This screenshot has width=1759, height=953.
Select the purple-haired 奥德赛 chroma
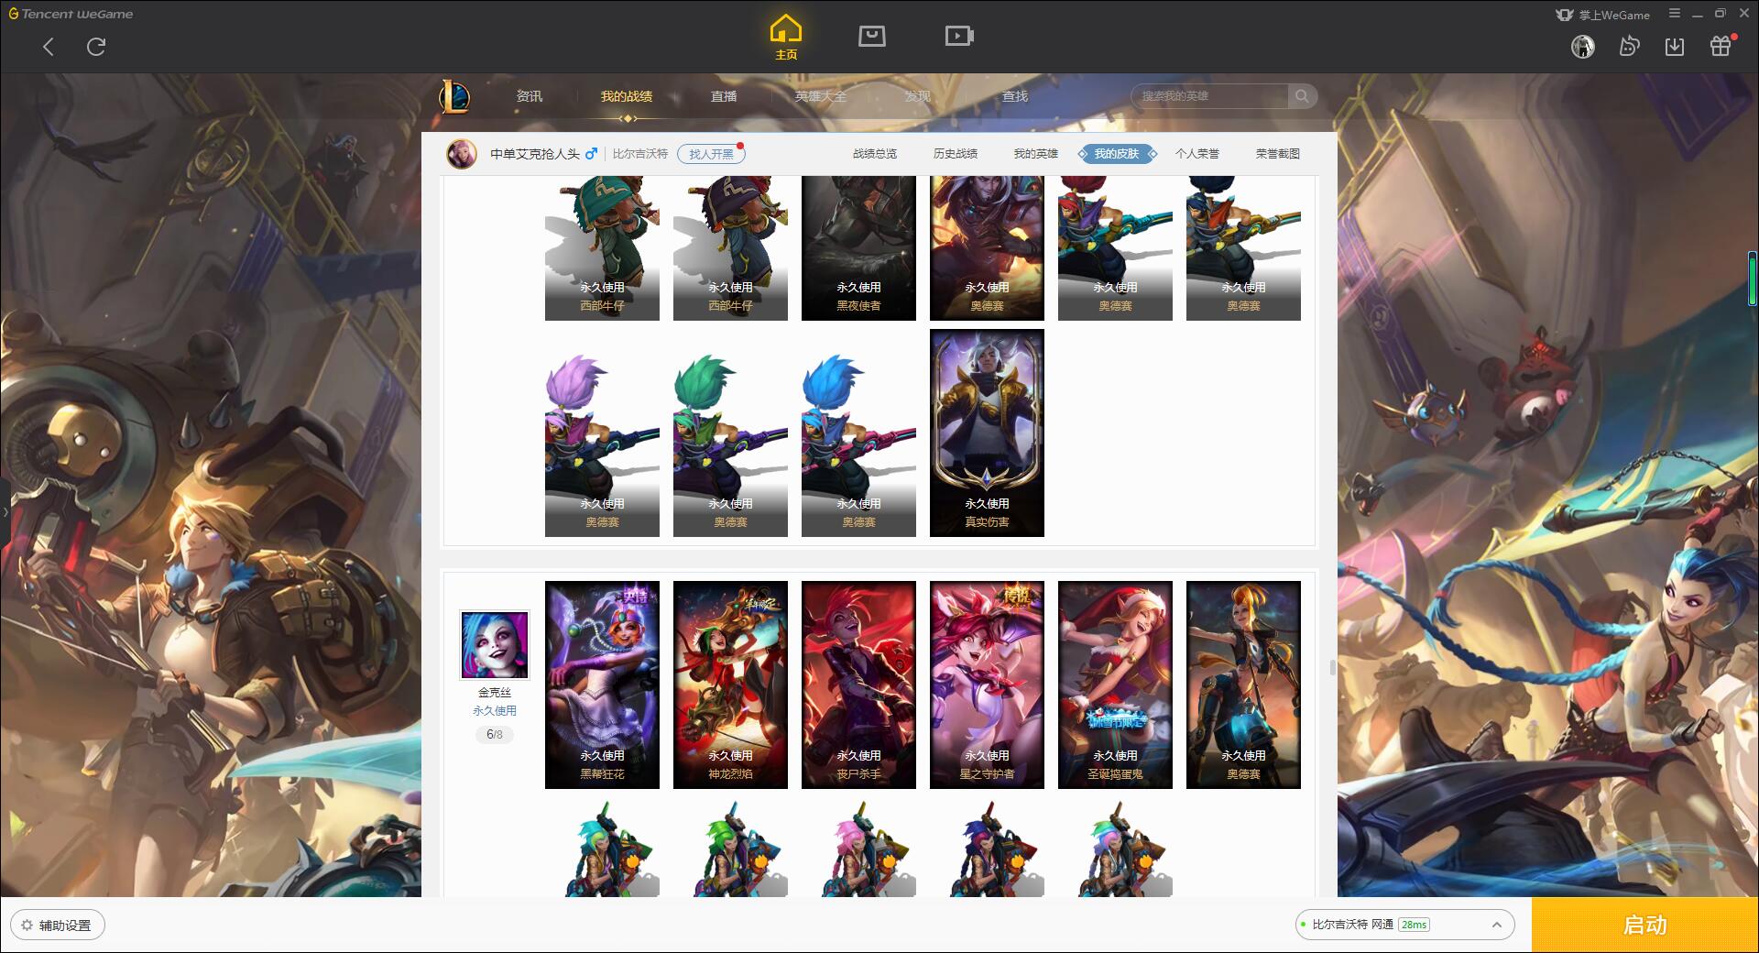click(602, 444)
